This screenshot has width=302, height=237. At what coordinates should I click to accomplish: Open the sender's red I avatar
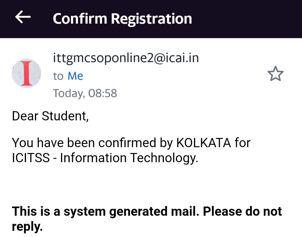coord(26,73)
